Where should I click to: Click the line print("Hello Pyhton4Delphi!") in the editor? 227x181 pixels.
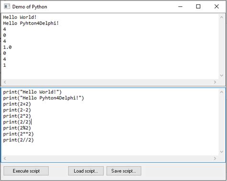tap(44, 98)
